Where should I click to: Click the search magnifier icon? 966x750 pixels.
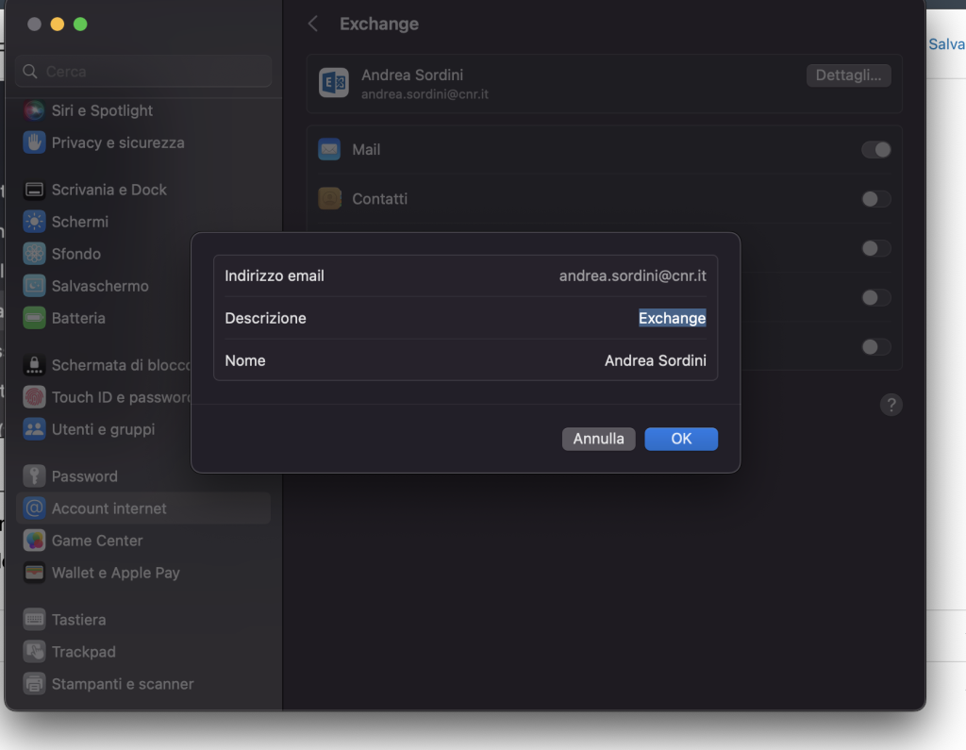29,72
